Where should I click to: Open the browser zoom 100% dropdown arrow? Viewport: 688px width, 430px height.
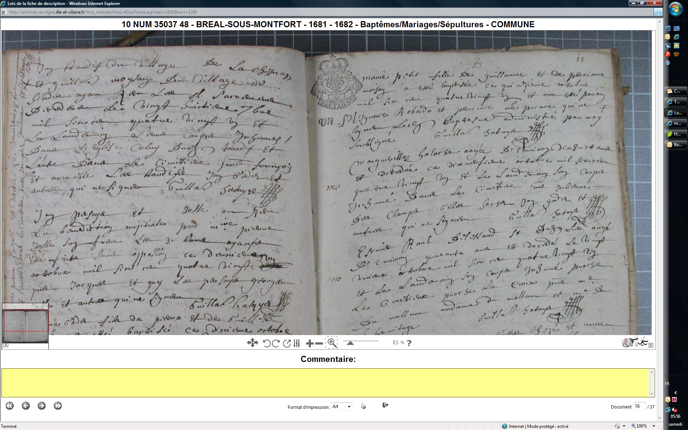point(654,426)
